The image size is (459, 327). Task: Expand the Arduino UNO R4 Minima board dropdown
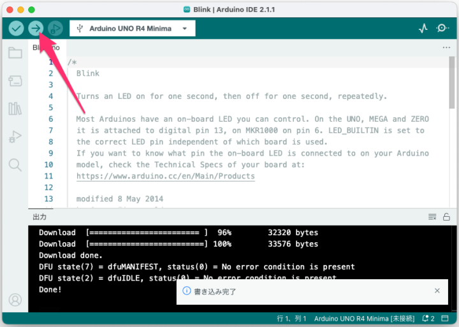coord(133,29)
